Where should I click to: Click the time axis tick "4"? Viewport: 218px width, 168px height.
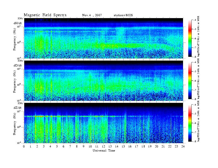point(50,146)
